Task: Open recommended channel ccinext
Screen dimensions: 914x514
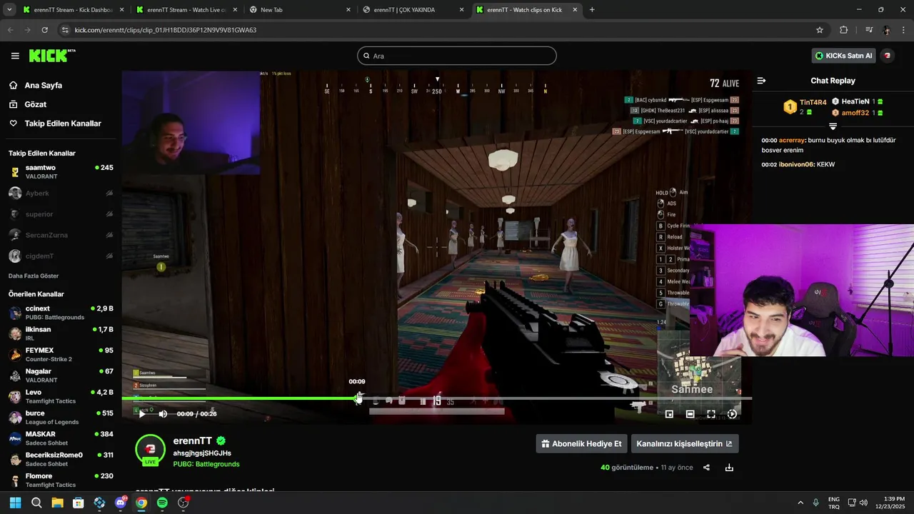Action: pyautogui.click(x=61, y=313)
